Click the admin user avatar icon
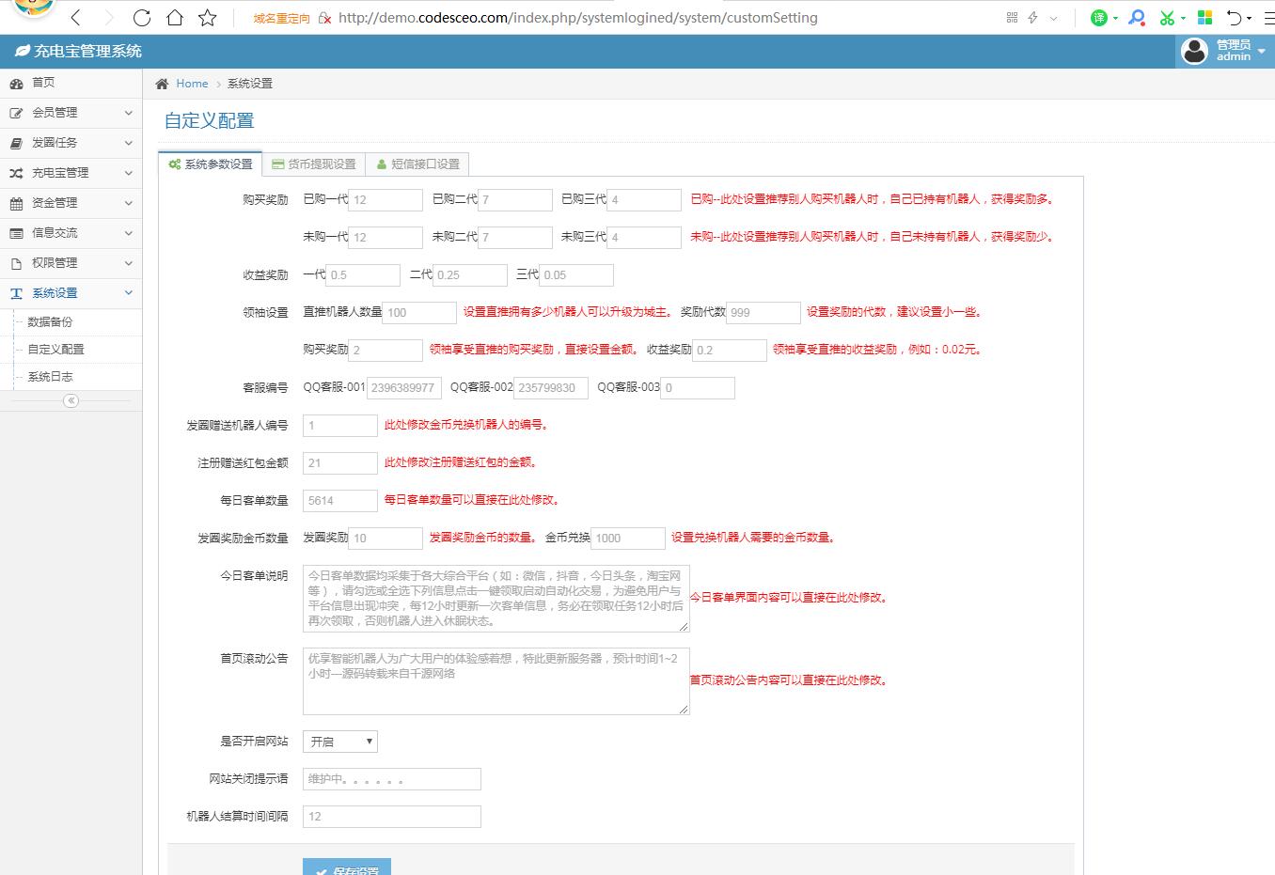This screenshot has height=875, width=1275. [x=1194, y=51]
